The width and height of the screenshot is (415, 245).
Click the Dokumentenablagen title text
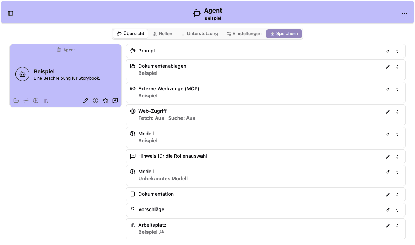[162, 66]
